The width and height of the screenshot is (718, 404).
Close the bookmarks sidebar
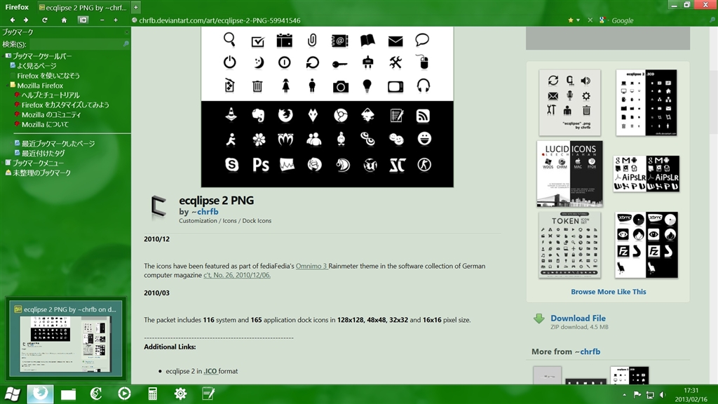point(126,32)
